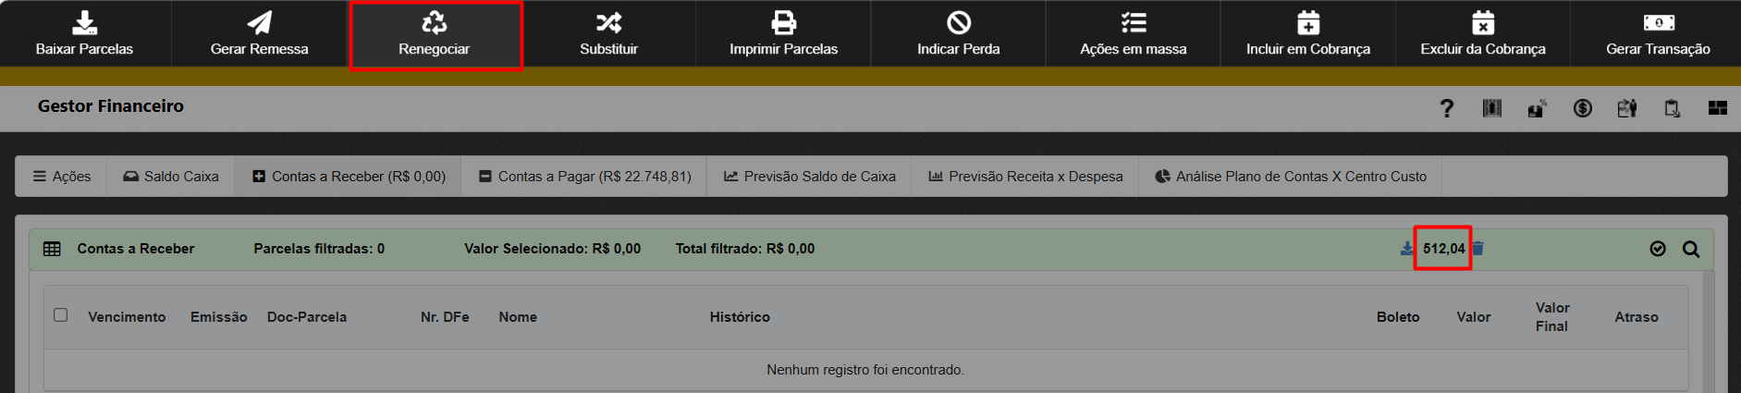Image resolution: width=1741 pixels, height=393 pixels.
Task: Click the magnifier search icon in Contas a Receber
Action: (x=1691, y=249)
